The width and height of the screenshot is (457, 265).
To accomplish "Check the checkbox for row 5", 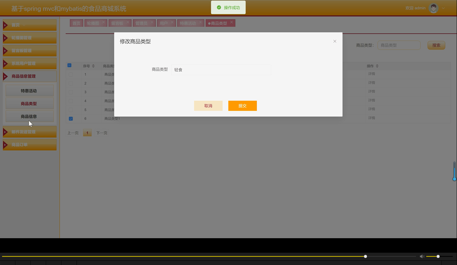I will click(x=71, y=110).
